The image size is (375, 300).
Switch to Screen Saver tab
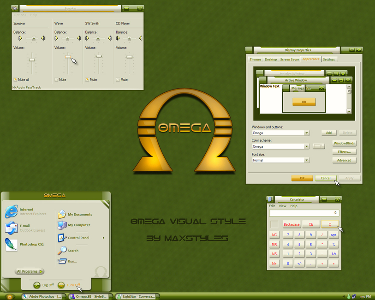pyautogui.click(x=289, y=60)
